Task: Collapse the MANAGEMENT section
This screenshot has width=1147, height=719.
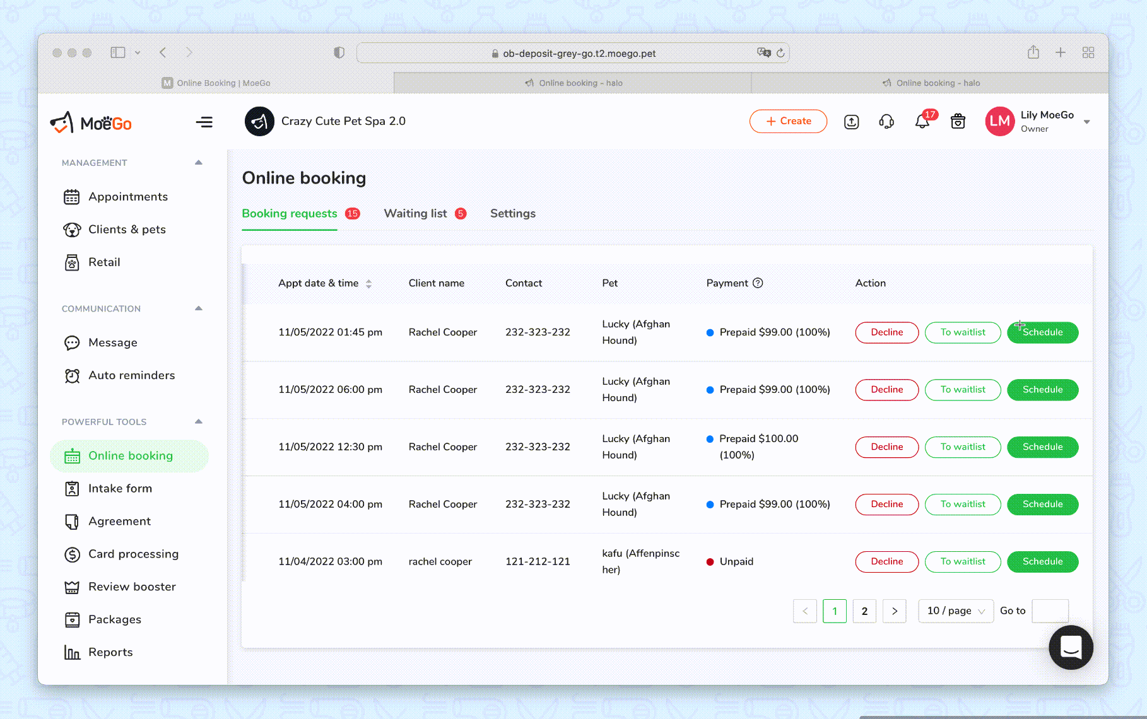Action: point(198,162)
